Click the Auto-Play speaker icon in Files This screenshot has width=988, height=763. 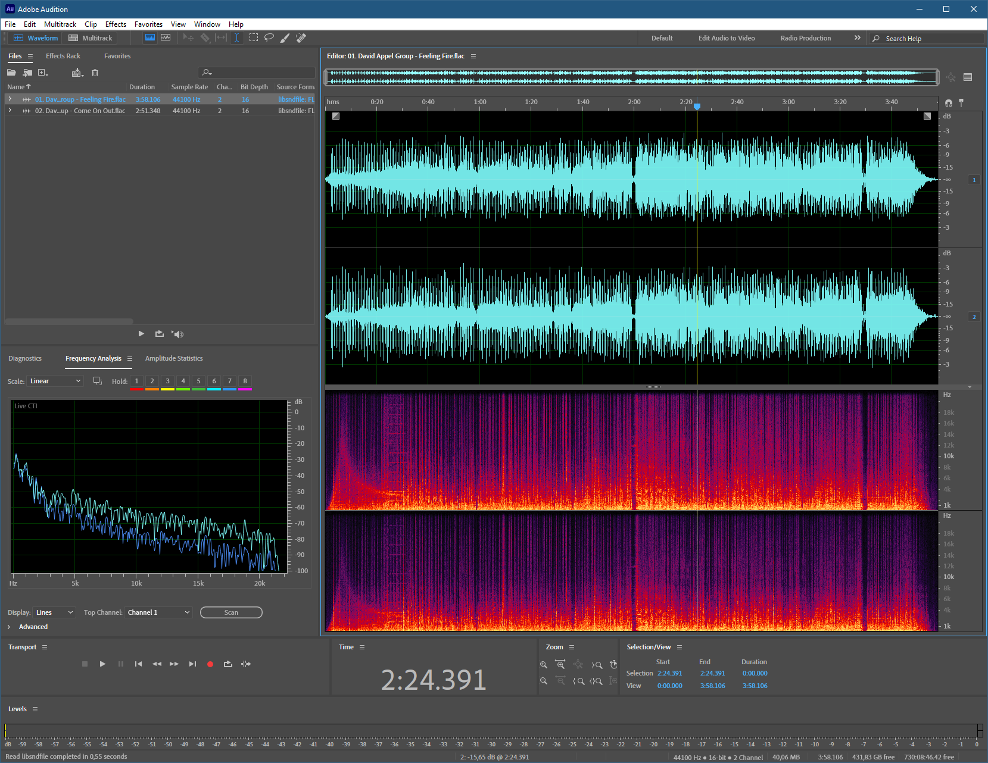tap(177, 334)
